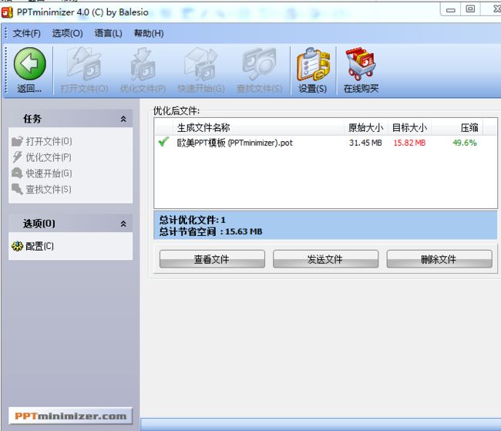The height and width of the screenshot is (431, 501).
Task: Click the green checkmark on file row
Action: coord(163,142)
